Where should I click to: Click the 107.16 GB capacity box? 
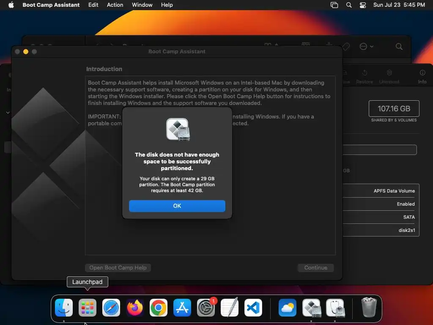[x=394, y=109]
